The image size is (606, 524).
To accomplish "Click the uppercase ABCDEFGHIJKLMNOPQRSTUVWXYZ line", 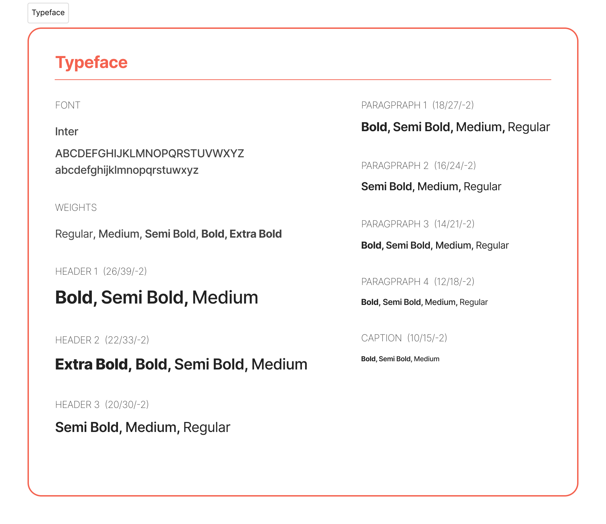I will [150, 153].
